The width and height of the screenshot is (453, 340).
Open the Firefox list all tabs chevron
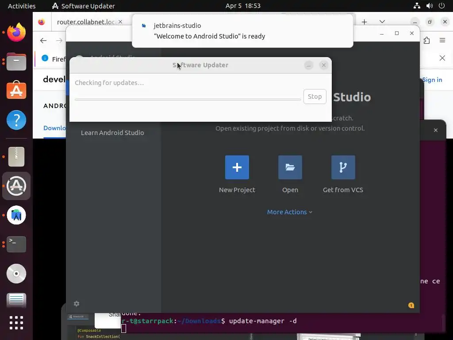pos(382,22)
